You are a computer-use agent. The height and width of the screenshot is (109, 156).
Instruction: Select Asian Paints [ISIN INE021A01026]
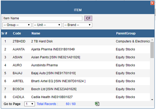point(56,57)
